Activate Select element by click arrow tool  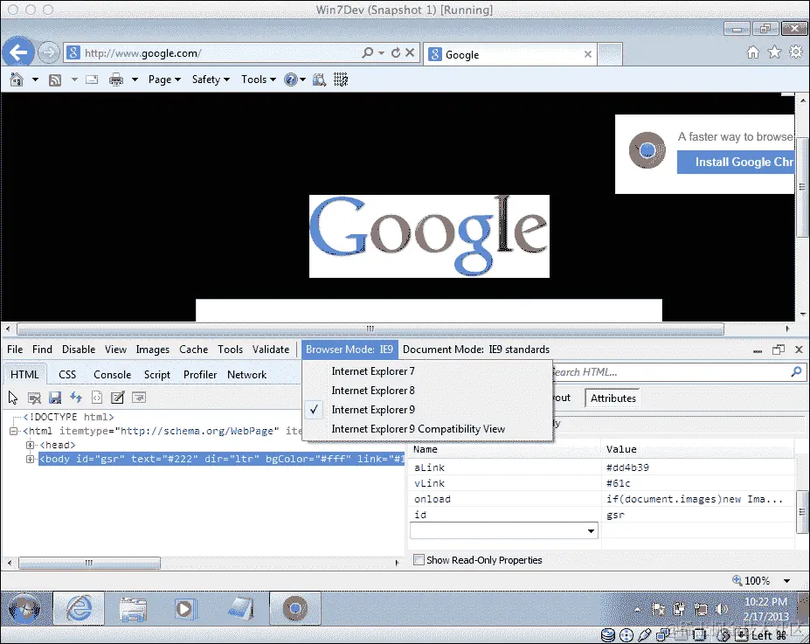13,398
